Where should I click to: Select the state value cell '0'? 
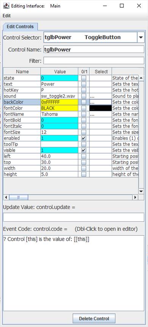59,78
